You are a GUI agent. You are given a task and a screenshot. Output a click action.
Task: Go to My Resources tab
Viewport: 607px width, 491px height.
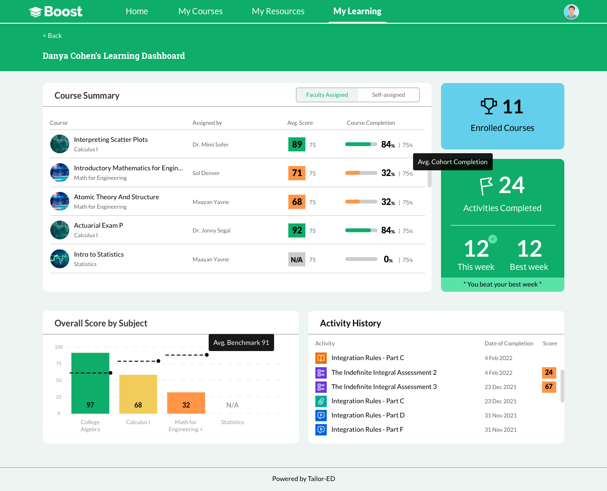(x=278, y=11)
